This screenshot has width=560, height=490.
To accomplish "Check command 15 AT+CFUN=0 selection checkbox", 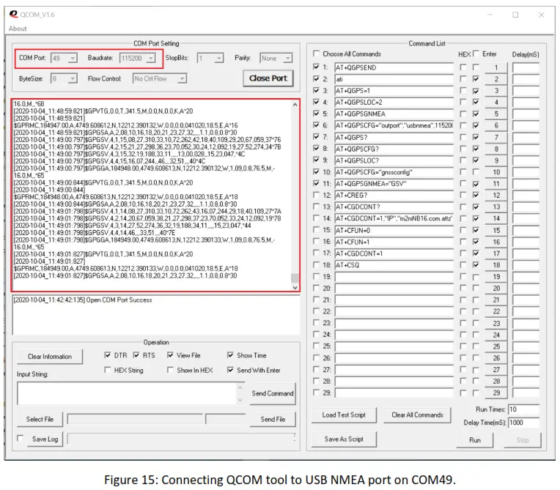I will [x=316, y=230].
